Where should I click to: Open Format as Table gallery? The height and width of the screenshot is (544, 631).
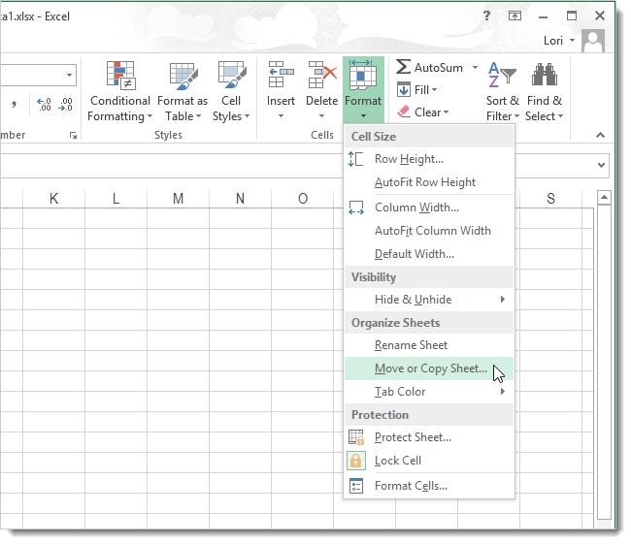183,91
